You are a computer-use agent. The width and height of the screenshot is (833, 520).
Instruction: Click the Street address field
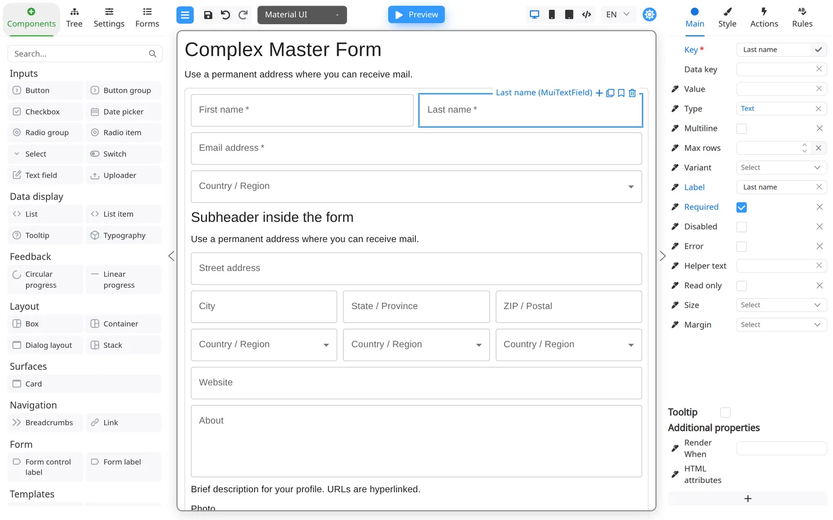pos(417,269)
